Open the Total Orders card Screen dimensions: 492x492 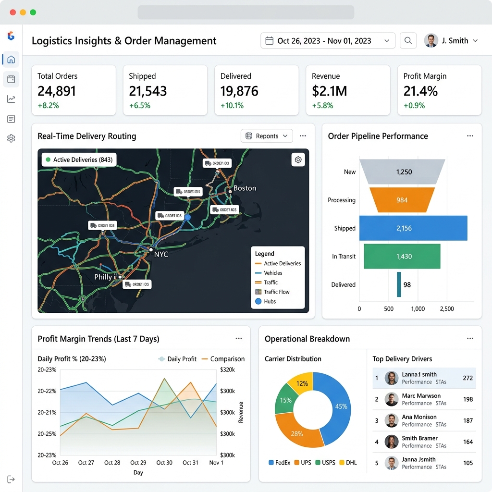pyautogui.click(x=74, y=90)
